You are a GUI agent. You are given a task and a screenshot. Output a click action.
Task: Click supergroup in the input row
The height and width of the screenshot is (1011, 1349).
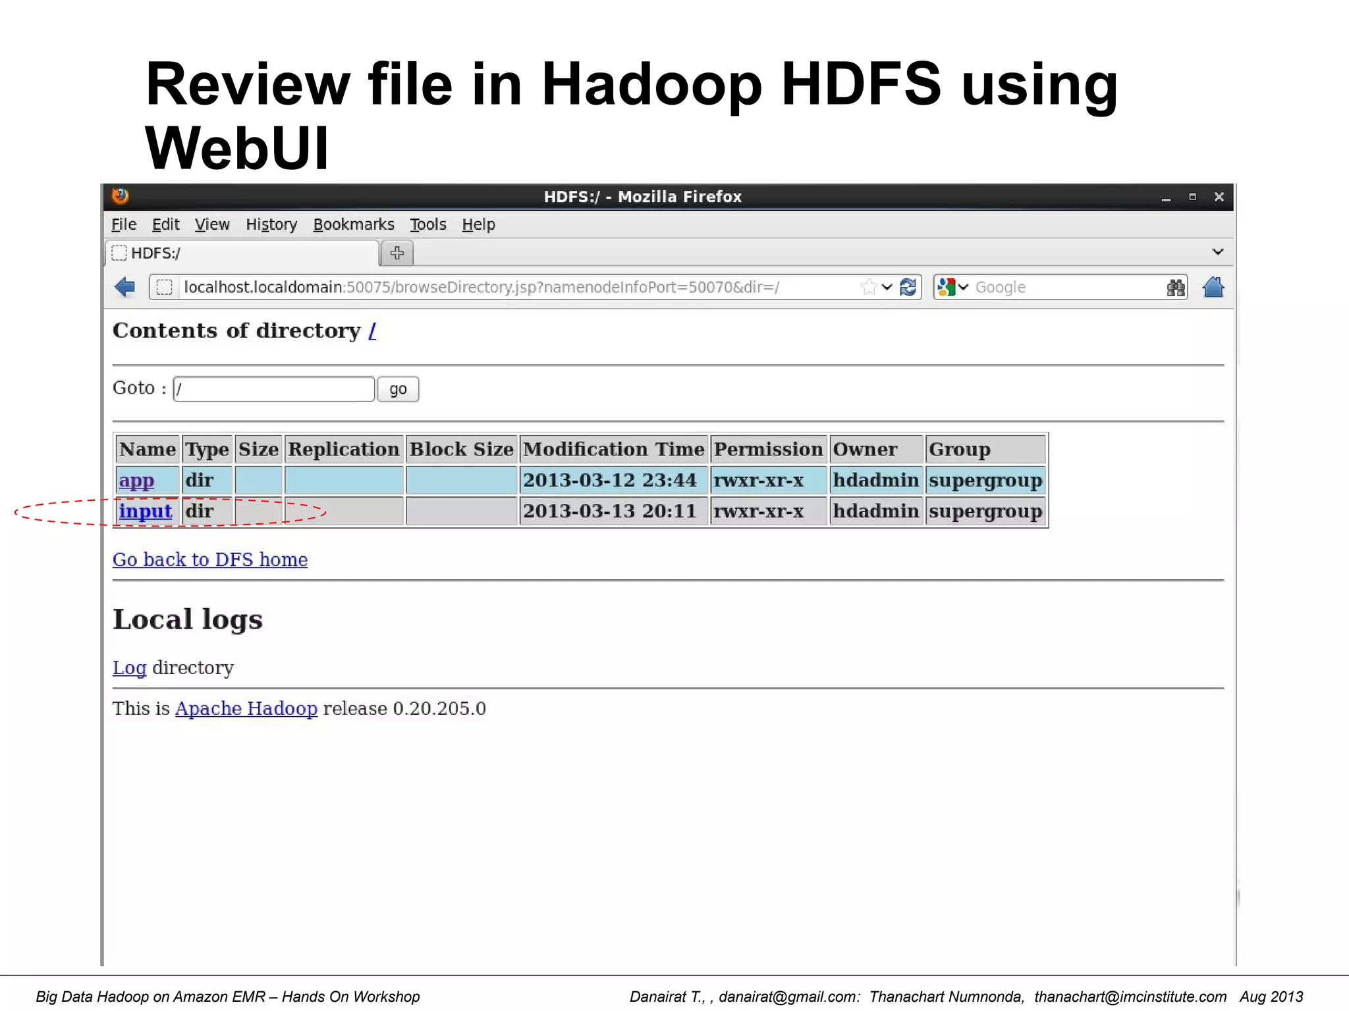[x=985, y=511]
